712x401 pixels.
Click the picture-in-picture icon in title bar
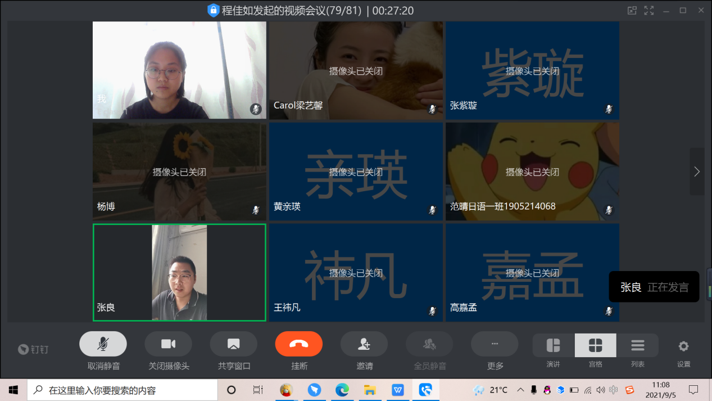pos(632,10)
